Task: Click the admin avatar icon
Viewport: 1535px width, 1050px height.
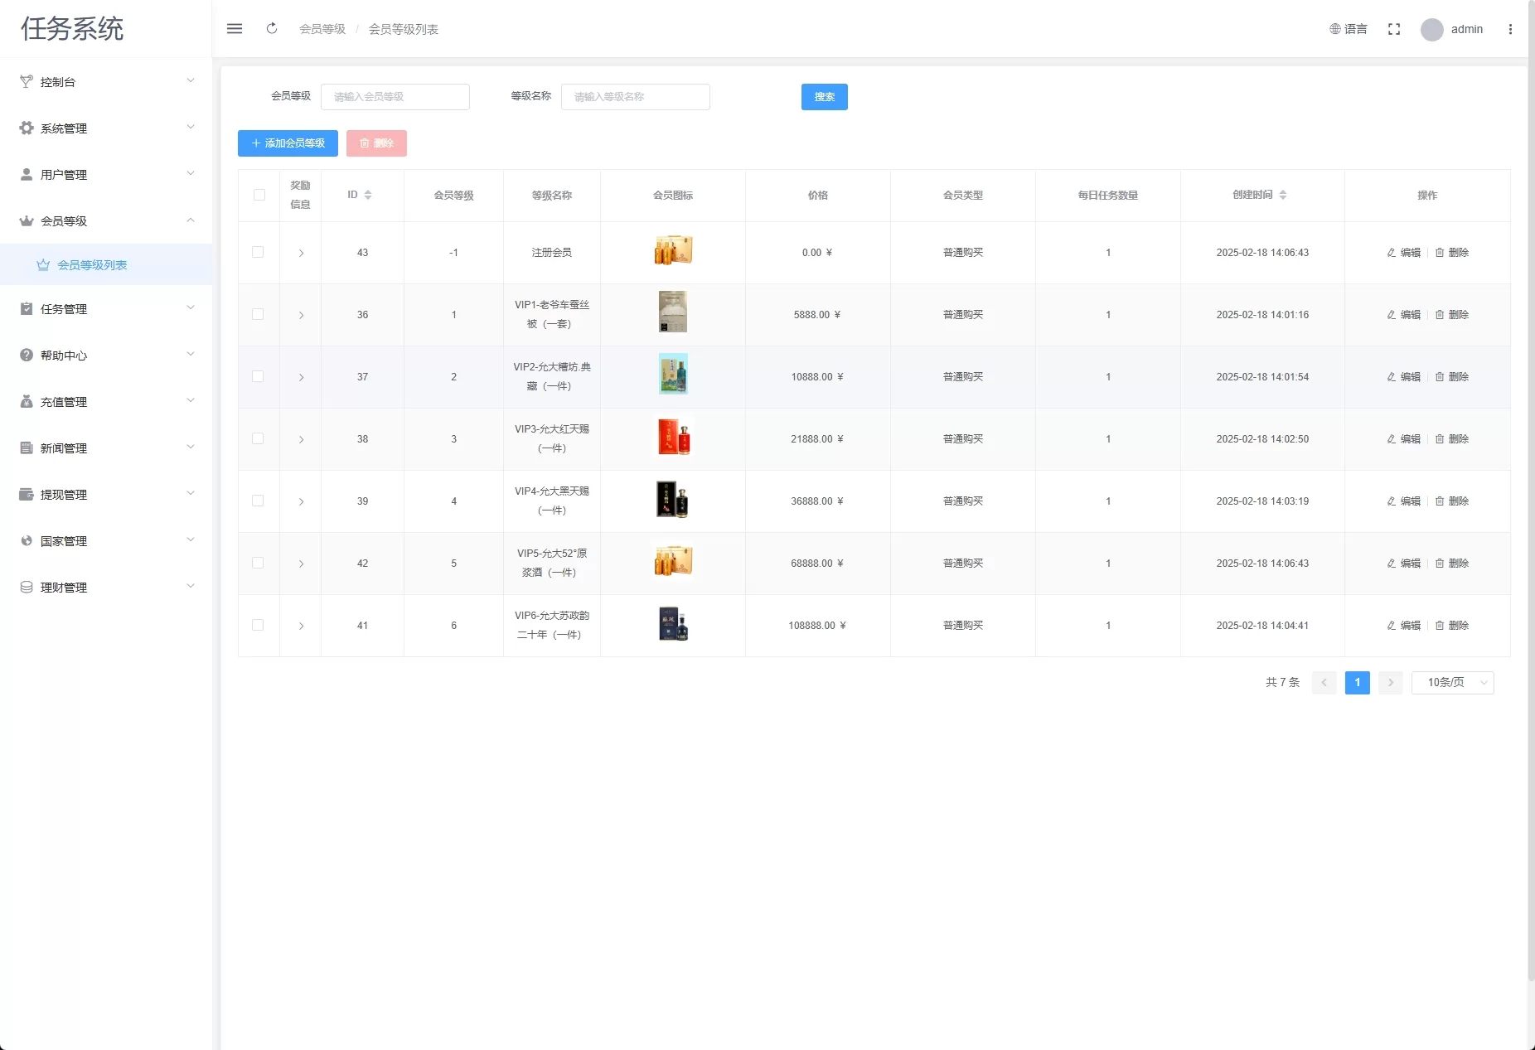Action: [1431, 30]
